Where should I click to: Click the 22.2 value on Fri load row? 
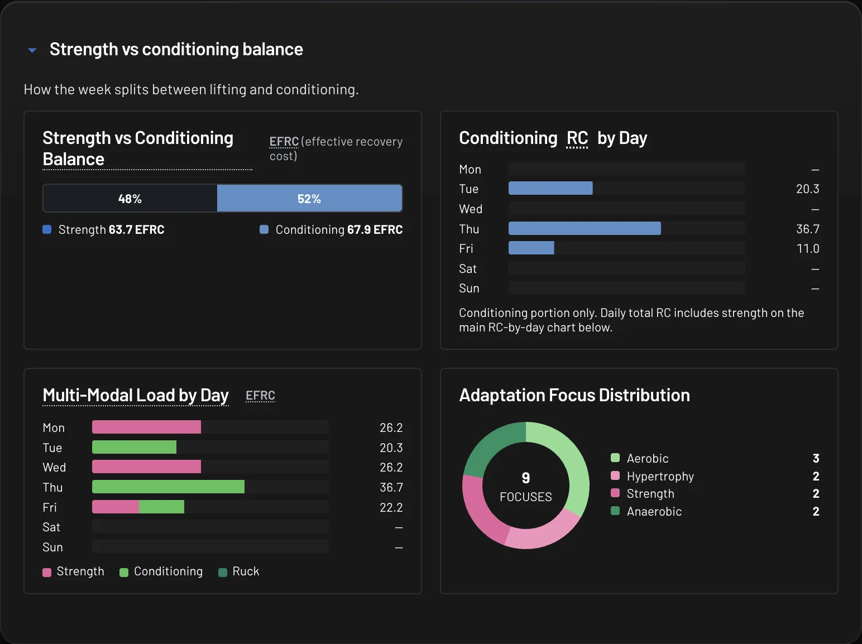point(391,508)
